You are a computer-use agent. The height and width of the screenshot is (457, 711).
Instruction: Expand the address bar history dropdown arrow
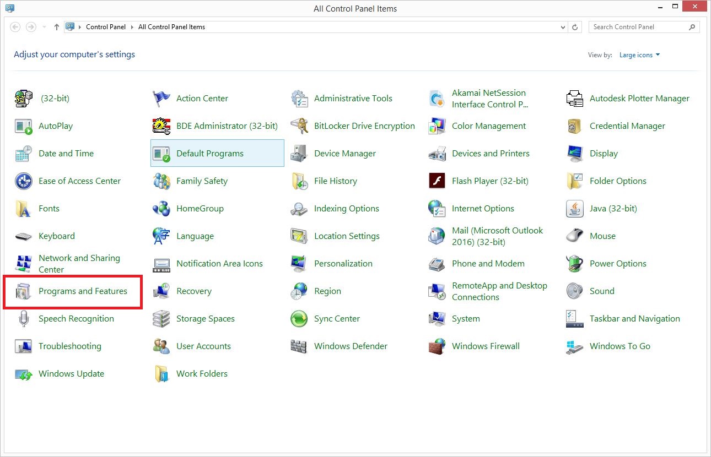click(x=563, y=27)
